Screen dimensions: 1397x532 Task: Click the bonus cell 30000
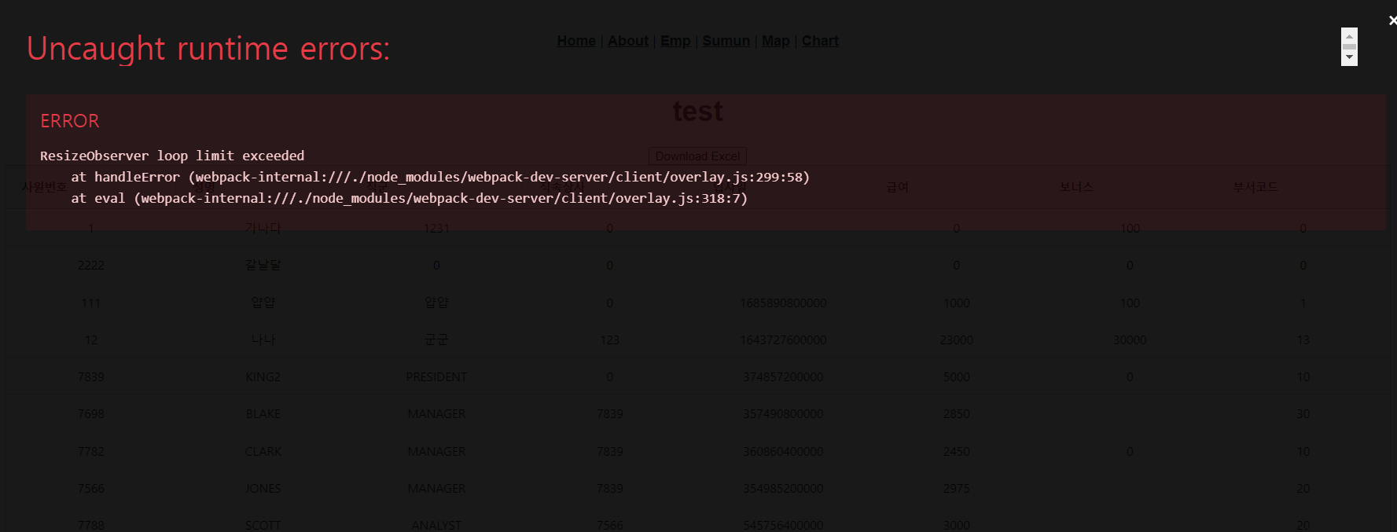[x=1130, y=339]
